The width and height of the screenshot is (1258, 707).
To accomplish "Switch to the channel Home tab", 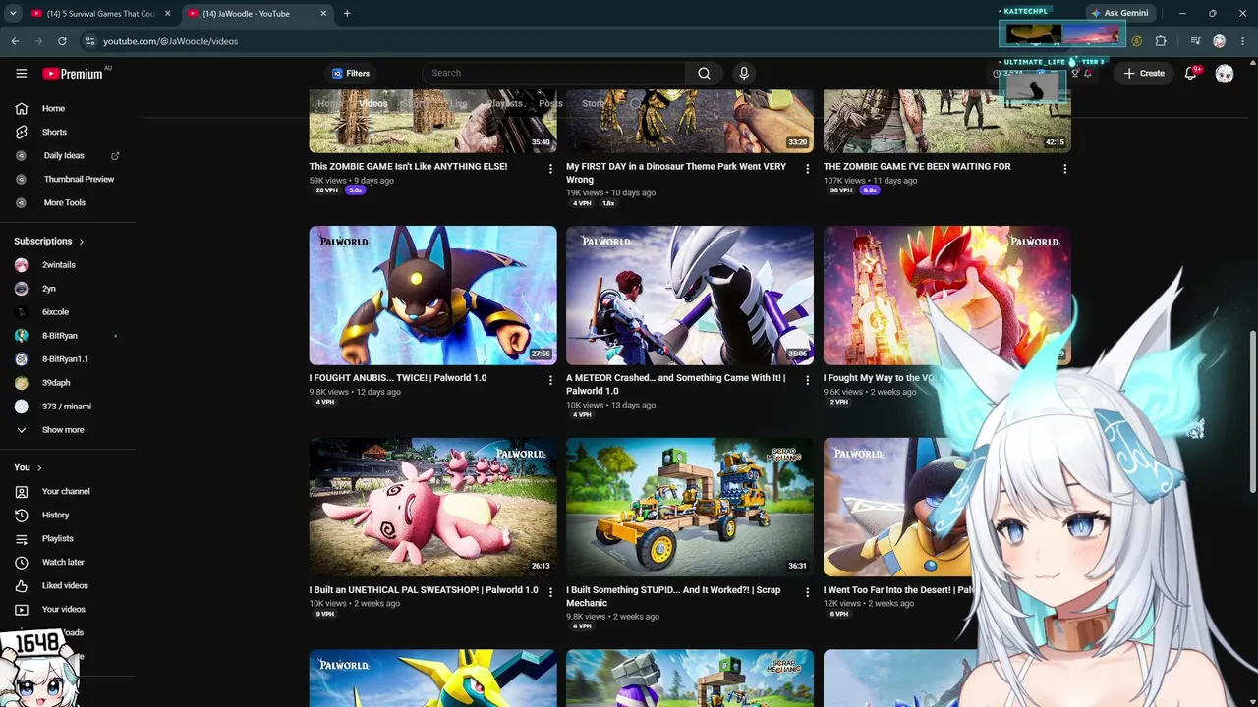I will (330, 103).
